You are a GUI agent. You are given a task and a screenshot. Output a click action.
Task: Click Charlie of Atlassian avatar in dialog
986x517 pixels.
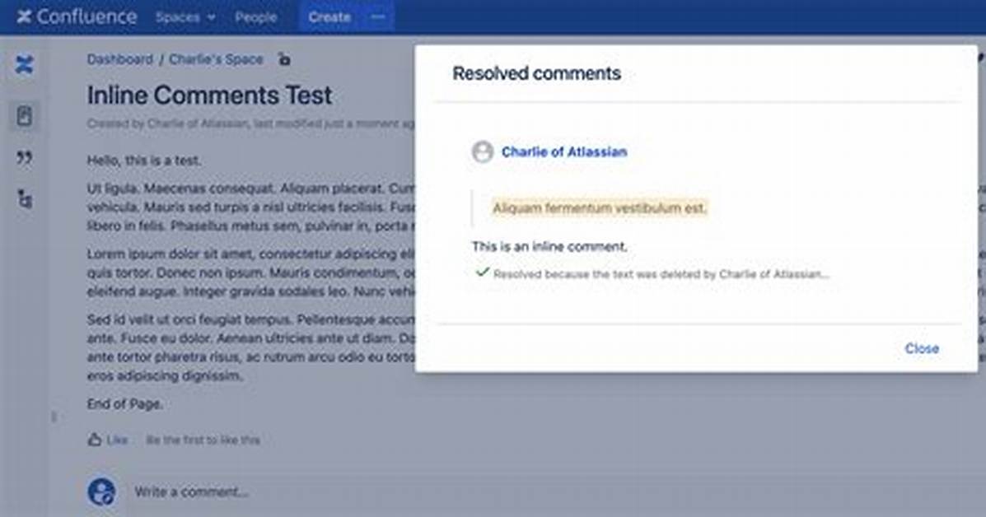click(x=483, y=152)
